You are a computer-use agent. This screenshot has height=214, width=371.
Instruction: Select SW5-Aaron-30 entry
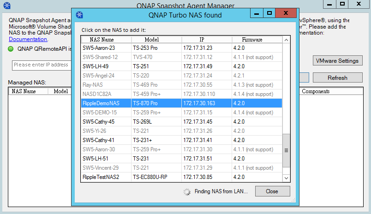[x=181, y=149]
